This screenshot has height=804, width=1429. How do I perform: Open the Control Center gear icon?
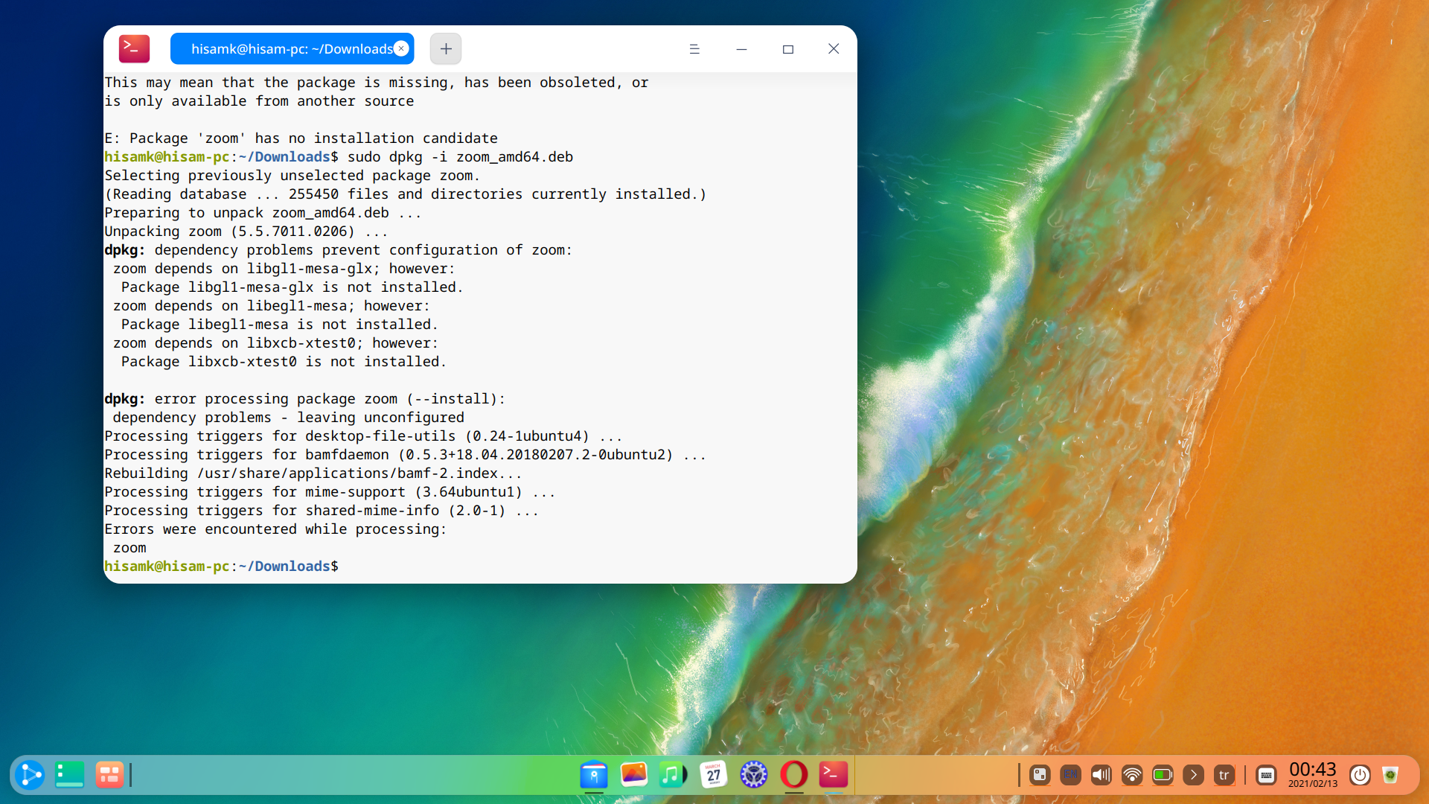[753, 775]
